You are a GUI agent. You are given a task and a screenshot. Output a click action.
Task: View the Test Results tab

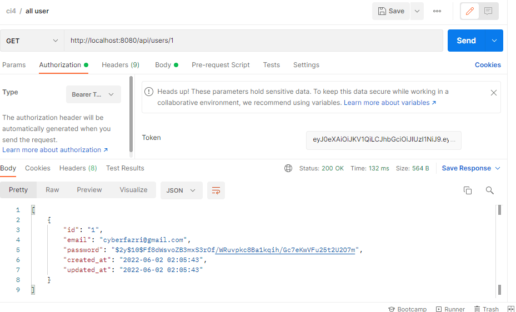coord(125,168)
